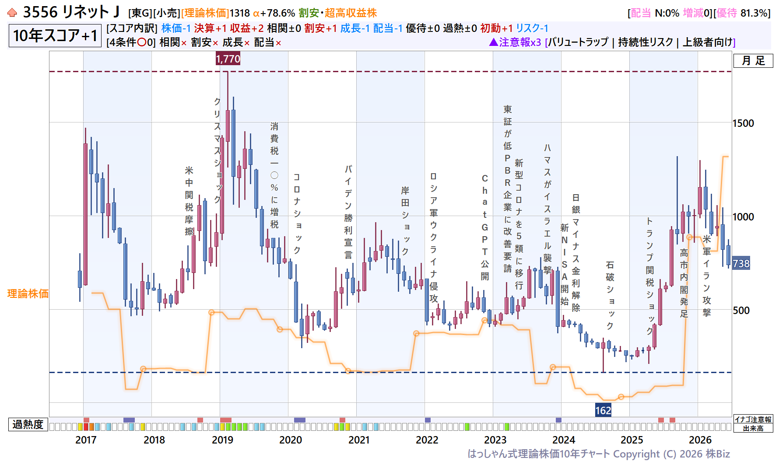
Task: Click the バリュートラップ tag
Action: pyautogui.click(x=578, y=42)
